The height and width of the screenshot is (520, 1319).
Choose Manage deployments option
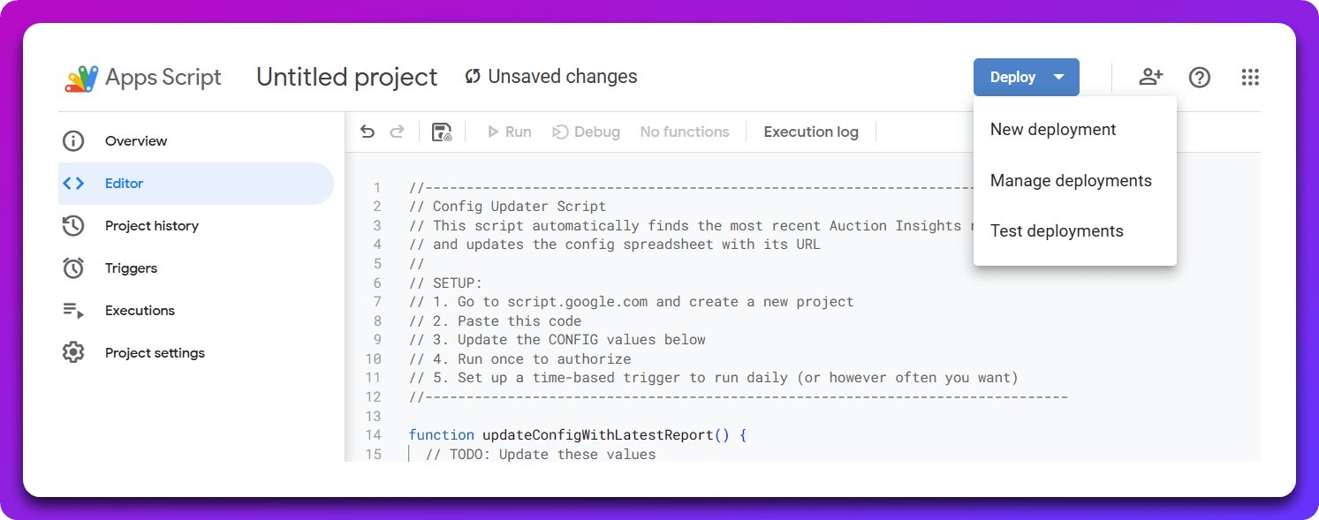coord(1071,181)
